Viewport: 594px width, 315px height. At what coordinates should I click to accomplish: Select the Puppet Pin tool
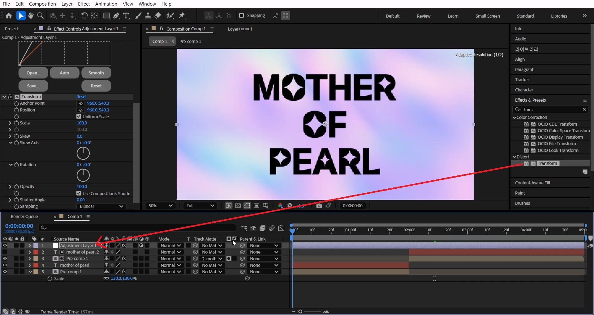tap(182, 16)
